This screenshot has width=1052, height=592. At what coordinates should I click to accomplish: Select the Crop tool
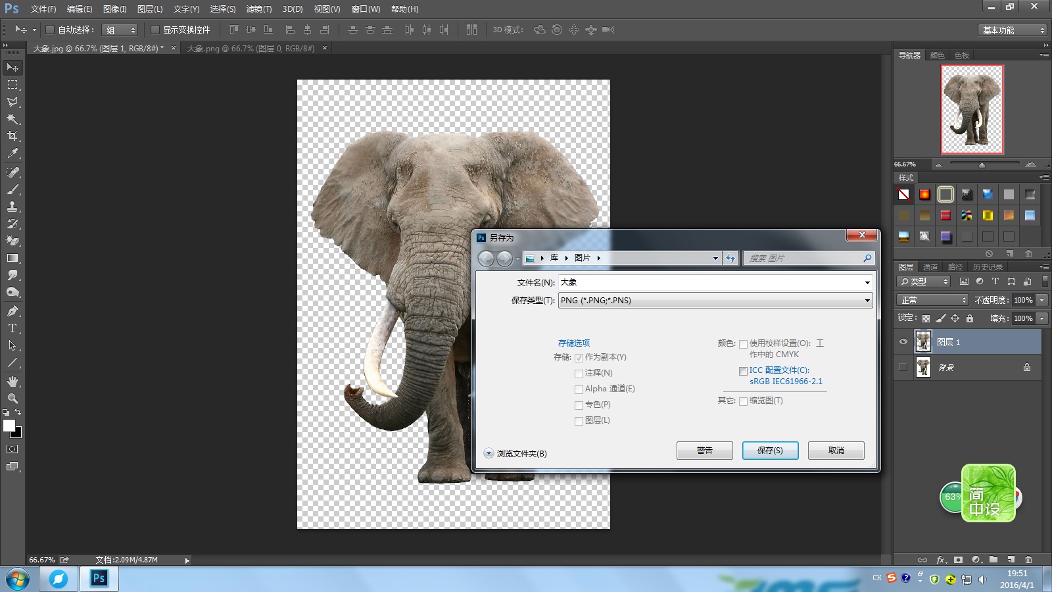[12, 136]
